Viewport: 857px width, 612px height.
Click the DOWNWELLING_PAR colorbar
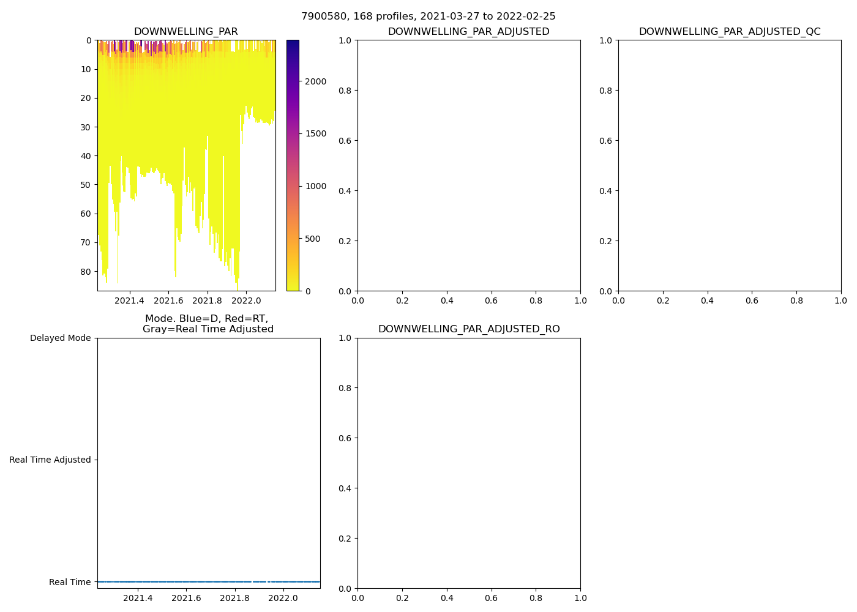pos(293,165)
